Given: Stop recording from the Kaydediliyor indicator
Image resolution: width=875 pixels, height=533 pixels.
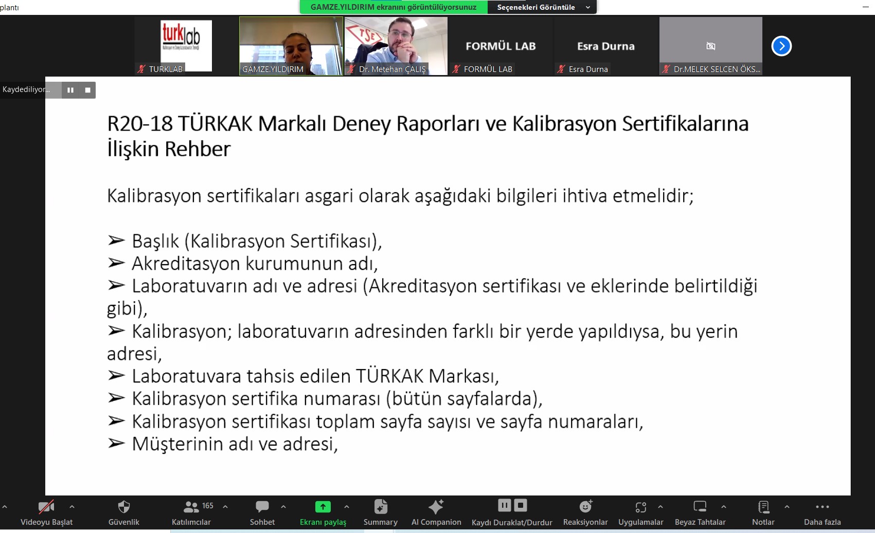Looking at the screenshot, I should pyautogui.click(x=88, y=90).
